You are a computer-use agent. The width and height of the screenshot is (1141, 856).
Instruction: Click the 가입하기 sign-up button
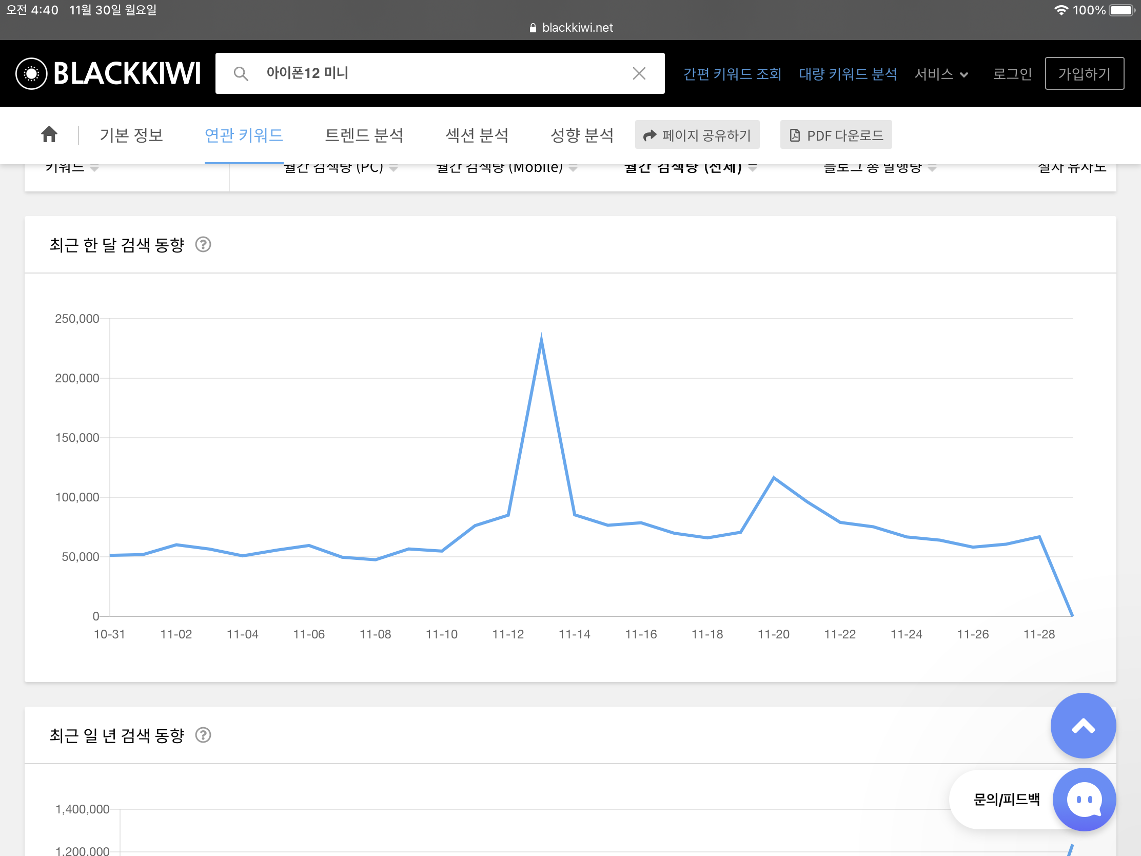[1084, 74]
